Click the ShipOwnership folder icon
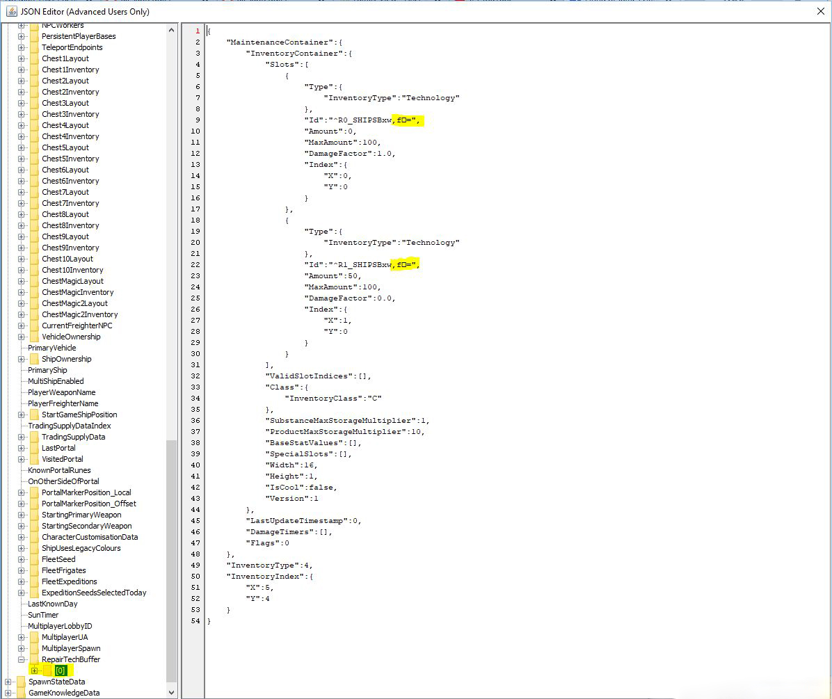The image size is (832, 699). [x=34, y=359]
